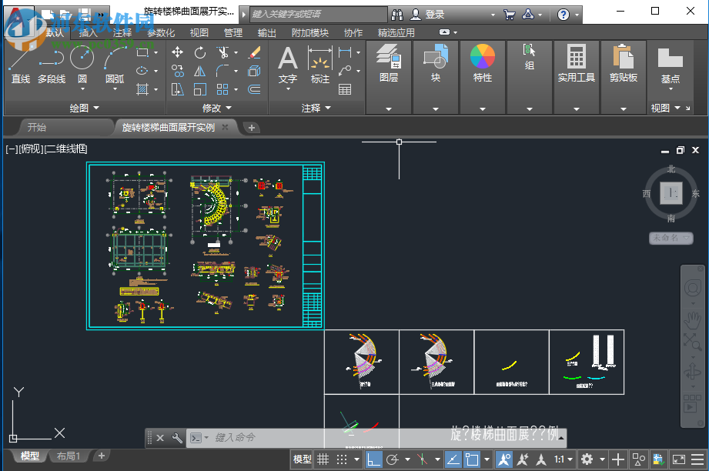Open the 图层 (Layers) panel button
709x471 pixels.
pyautogui.click(x=389, y=63)
